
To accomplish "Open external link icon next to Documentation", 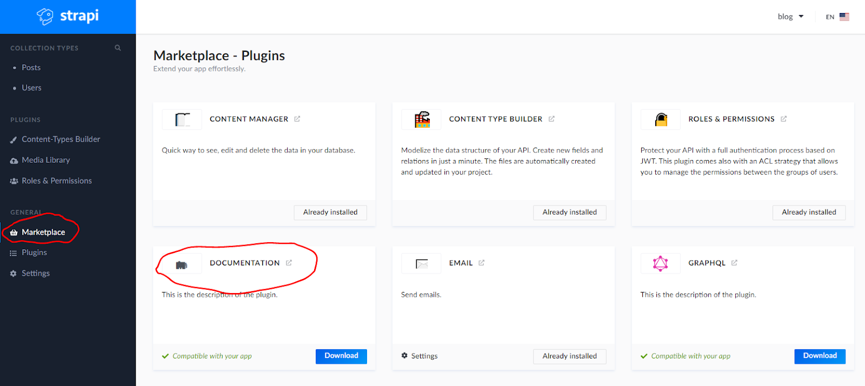I will point(289,263).
